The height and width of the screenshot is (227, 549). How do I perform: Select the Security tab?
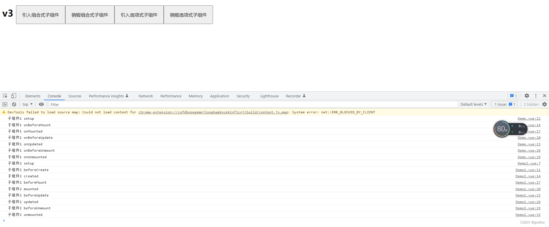(243, 96)
